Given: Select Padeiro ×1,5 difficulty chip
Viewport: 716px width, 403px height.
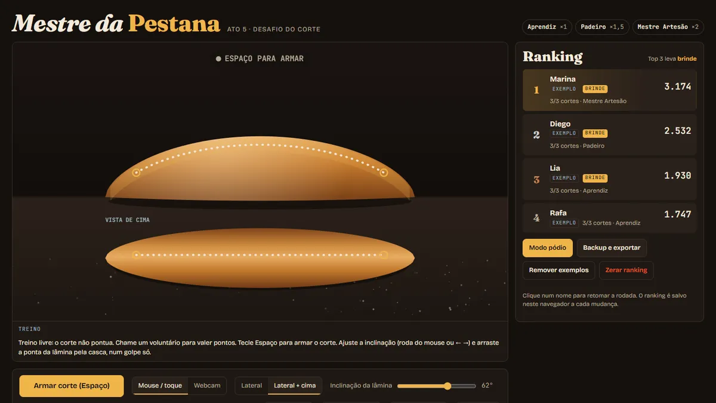Looking at the screenshot, I should (602, 27).
